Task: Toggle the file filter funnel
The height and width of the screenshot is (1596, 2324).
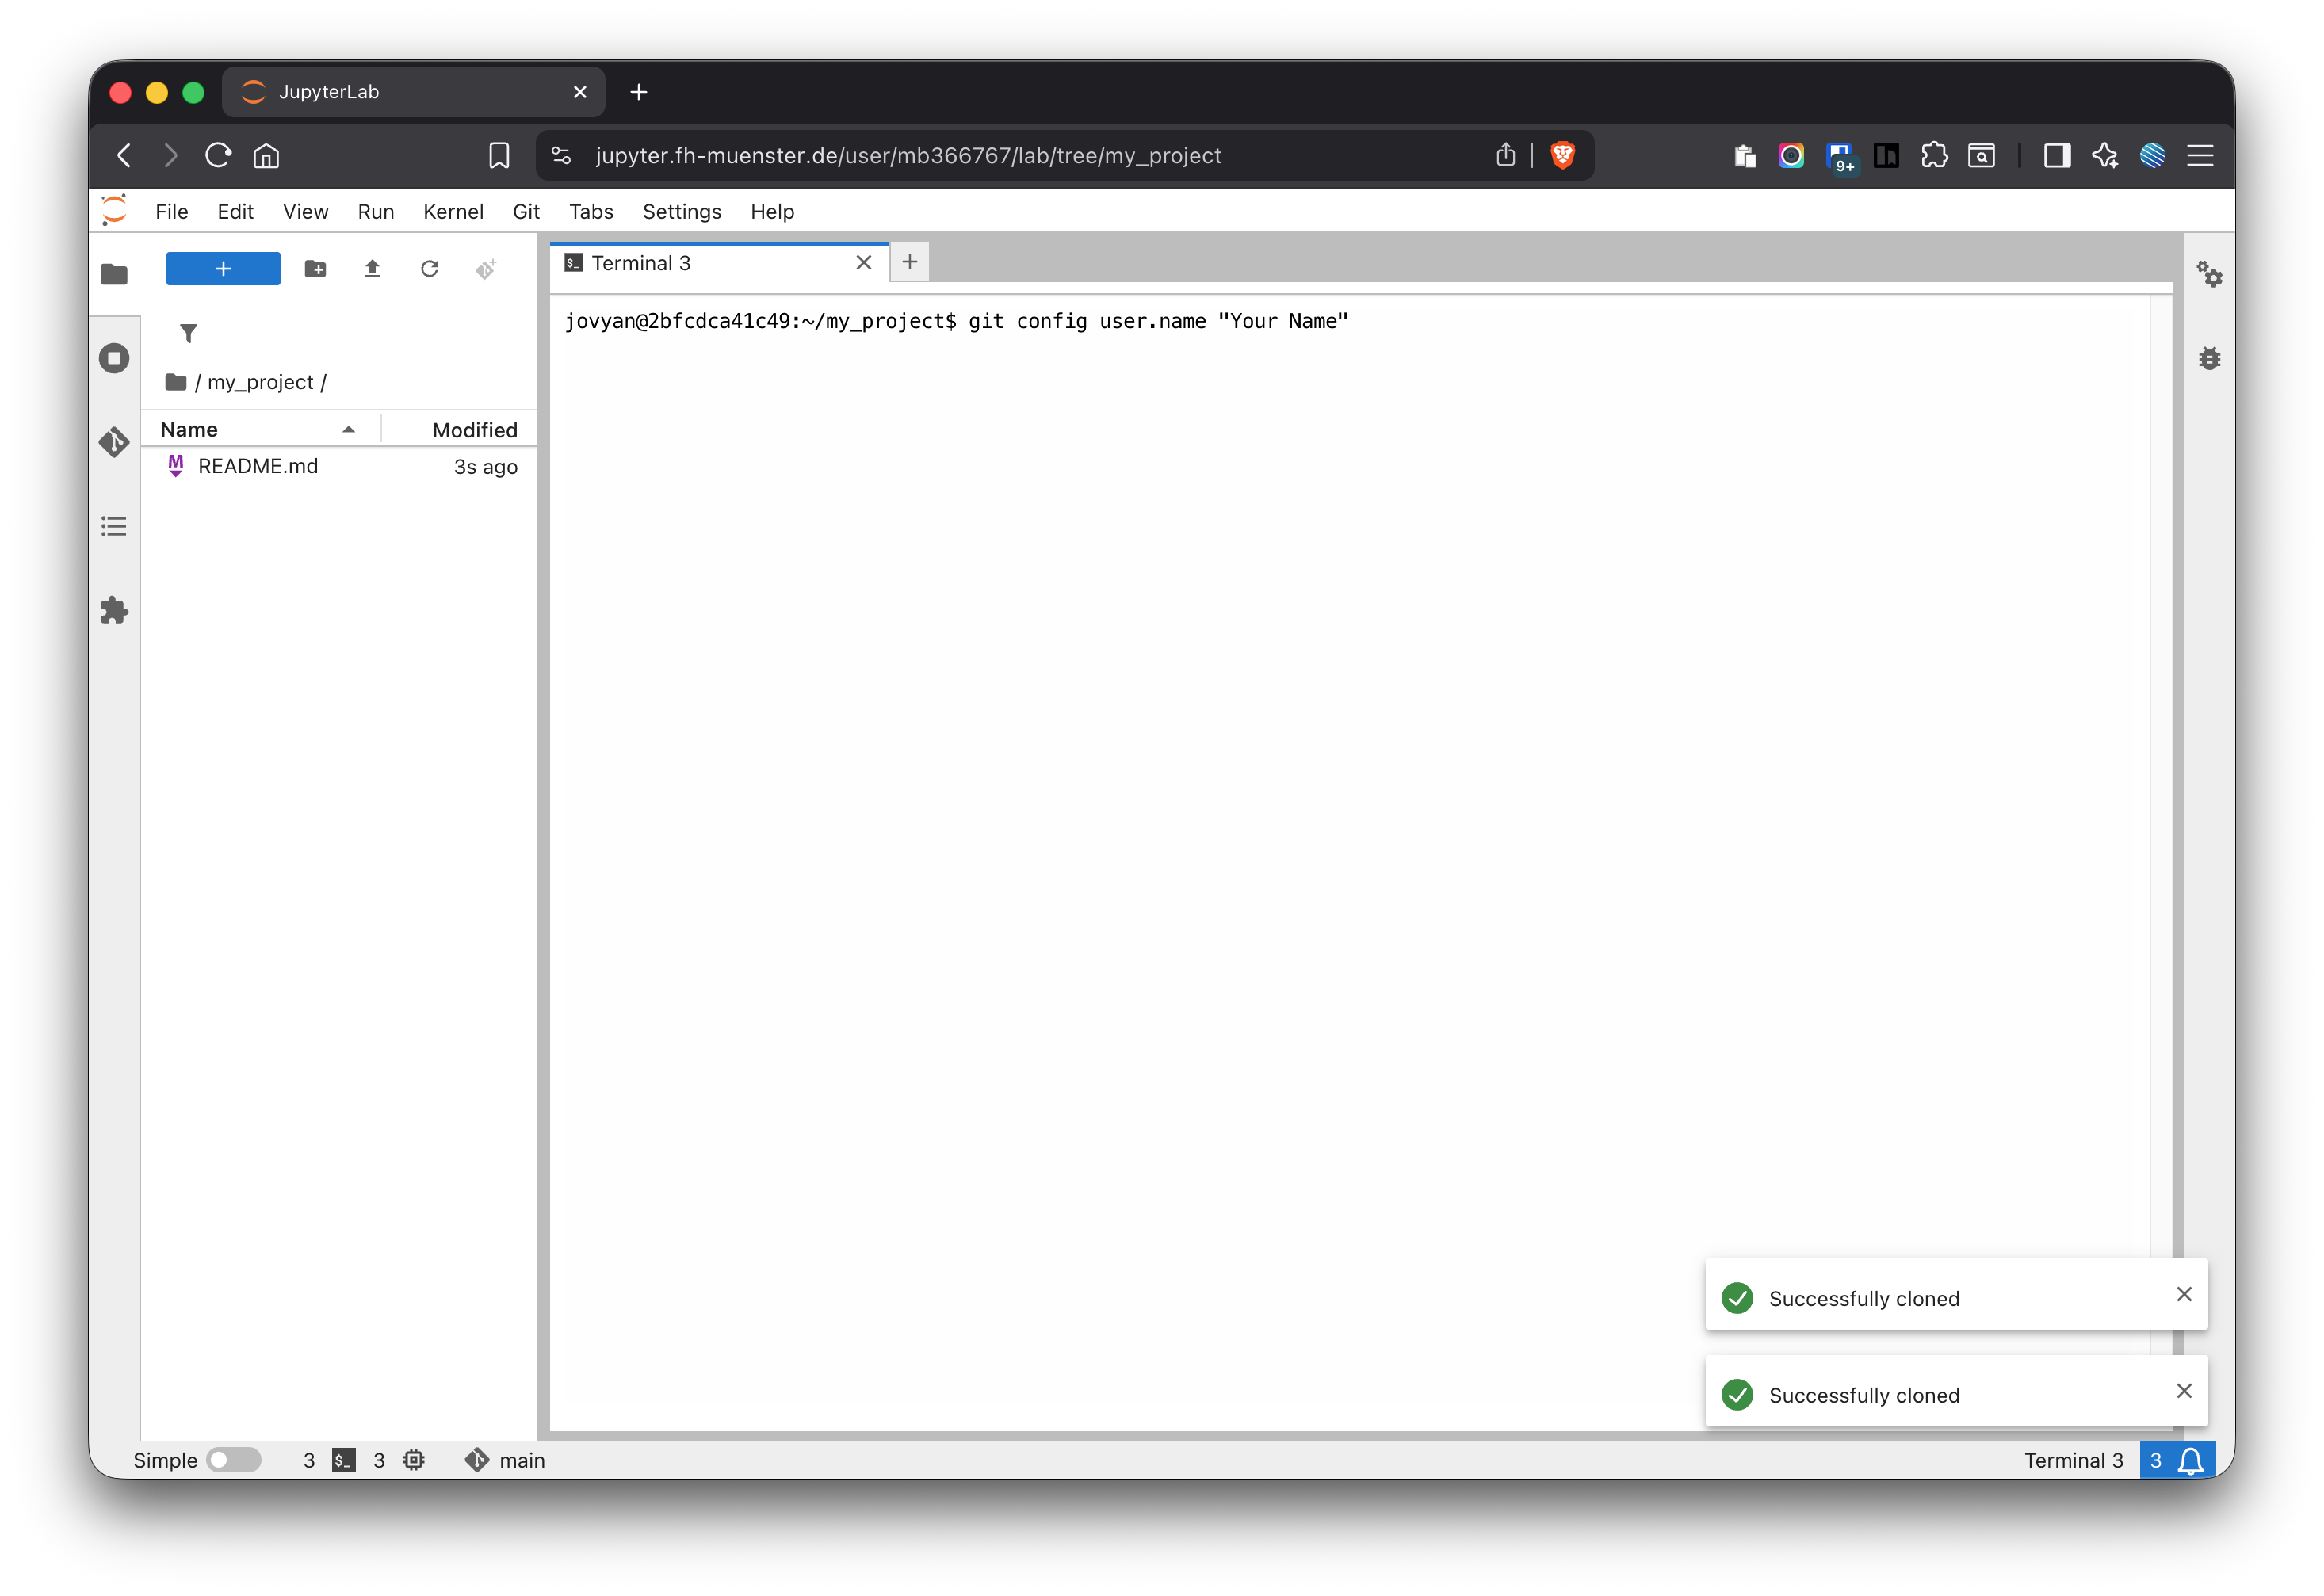Action: click(x=188, y=333)
